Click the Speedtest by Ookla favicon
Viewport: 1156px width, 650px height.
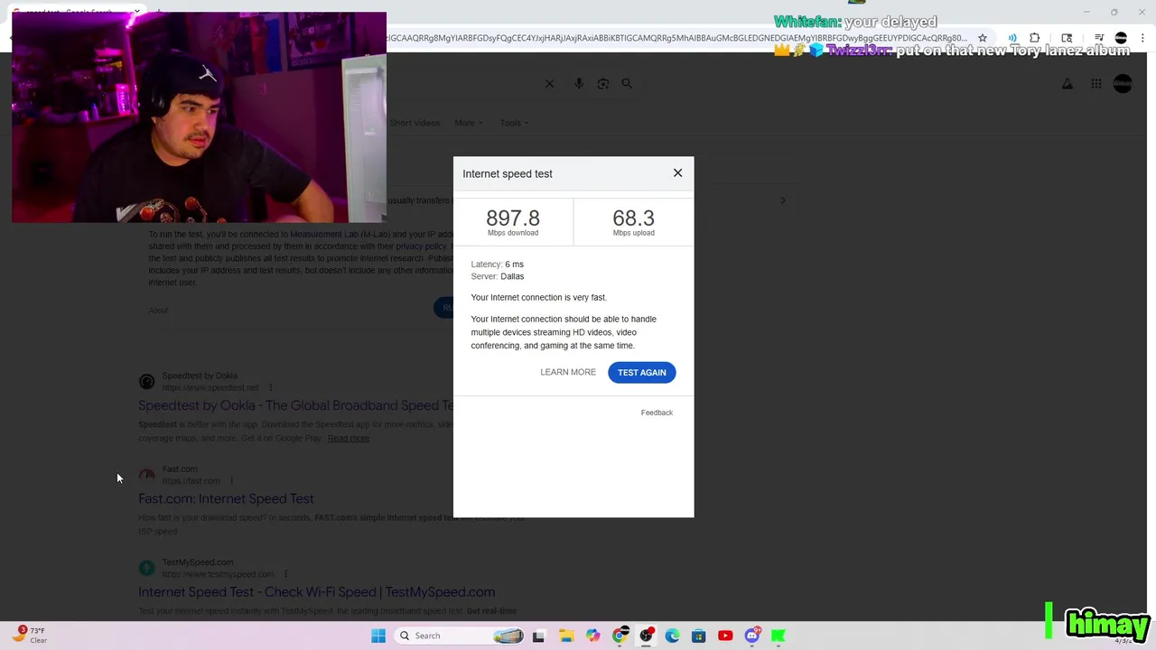click(146, 382)
